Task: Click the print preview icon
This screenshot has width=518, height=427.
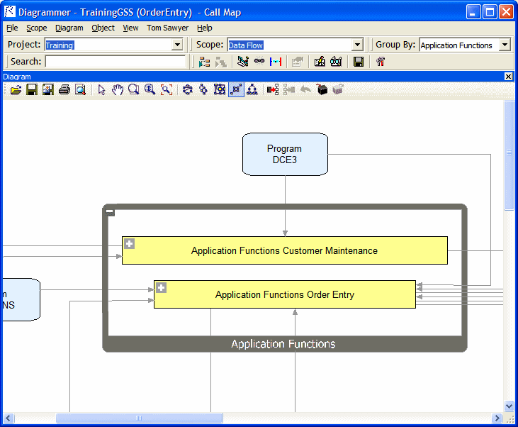Action: (81, 90)
